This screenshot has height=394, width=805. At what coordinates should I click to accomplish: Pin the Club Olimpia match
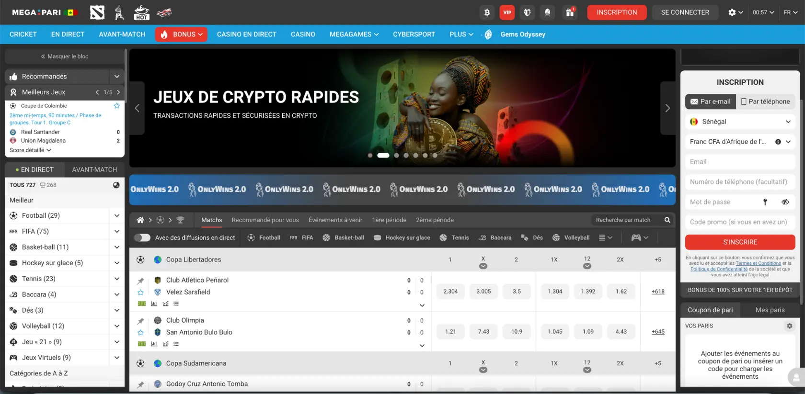coord(140,321)
